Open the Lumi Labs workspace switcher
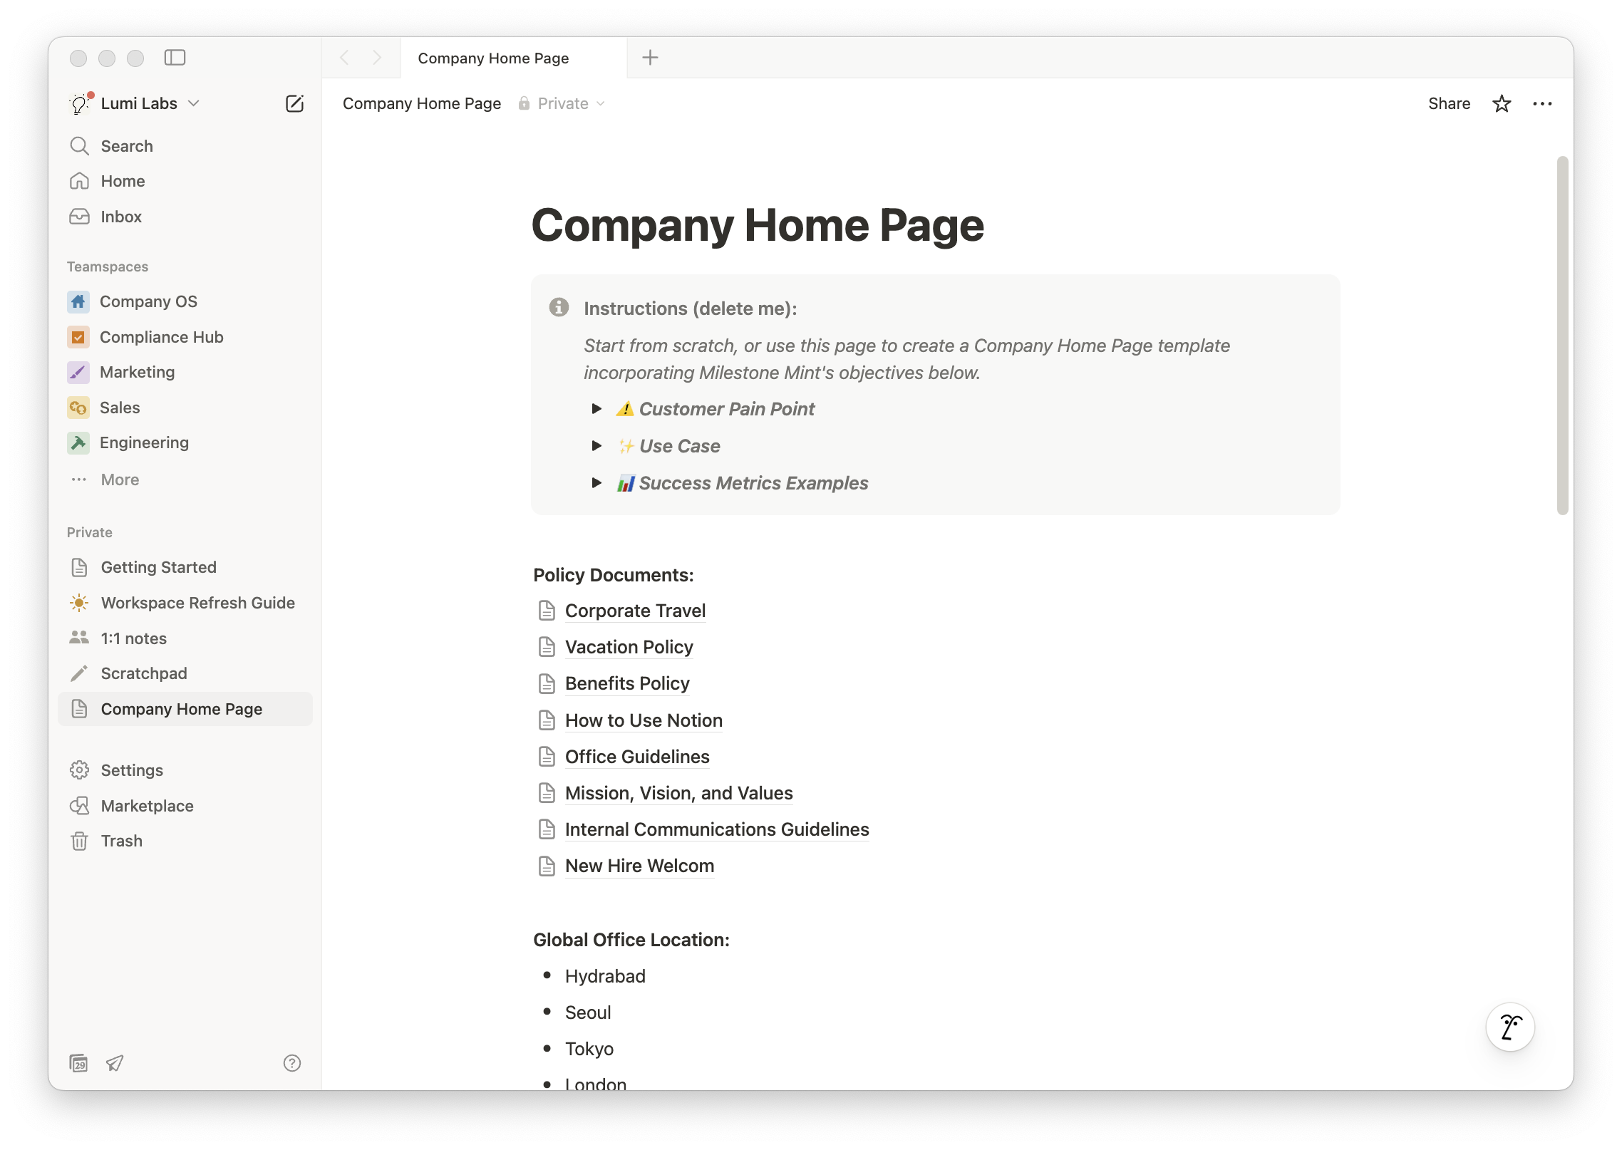Viewport: 1622px width, 1150px height. pos(138,103)
